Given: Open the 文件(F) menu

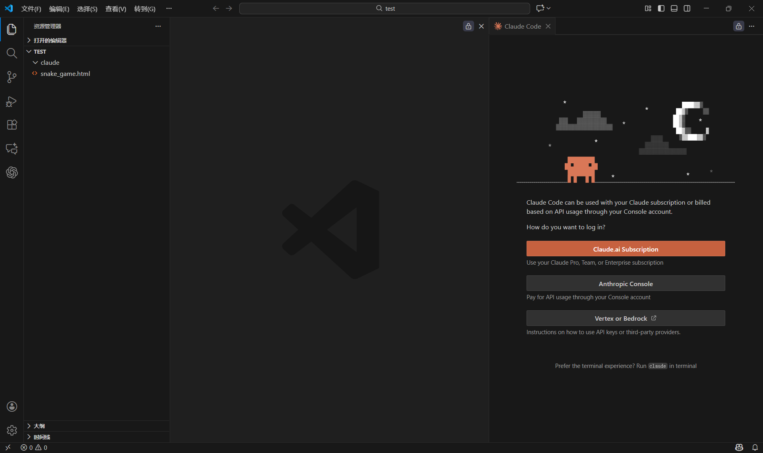Looking at the screenshot, I should [x=31, y=9].
